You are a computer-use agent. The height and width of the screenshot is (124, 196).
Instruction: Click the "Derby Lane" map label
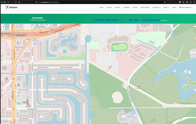click(x=115, y=44)
